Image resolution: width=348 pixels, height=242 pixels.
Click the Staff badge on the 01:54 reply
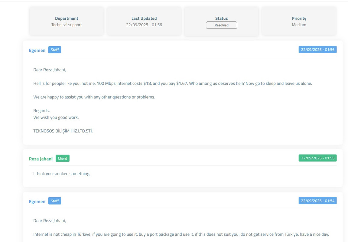click(55, 201)
